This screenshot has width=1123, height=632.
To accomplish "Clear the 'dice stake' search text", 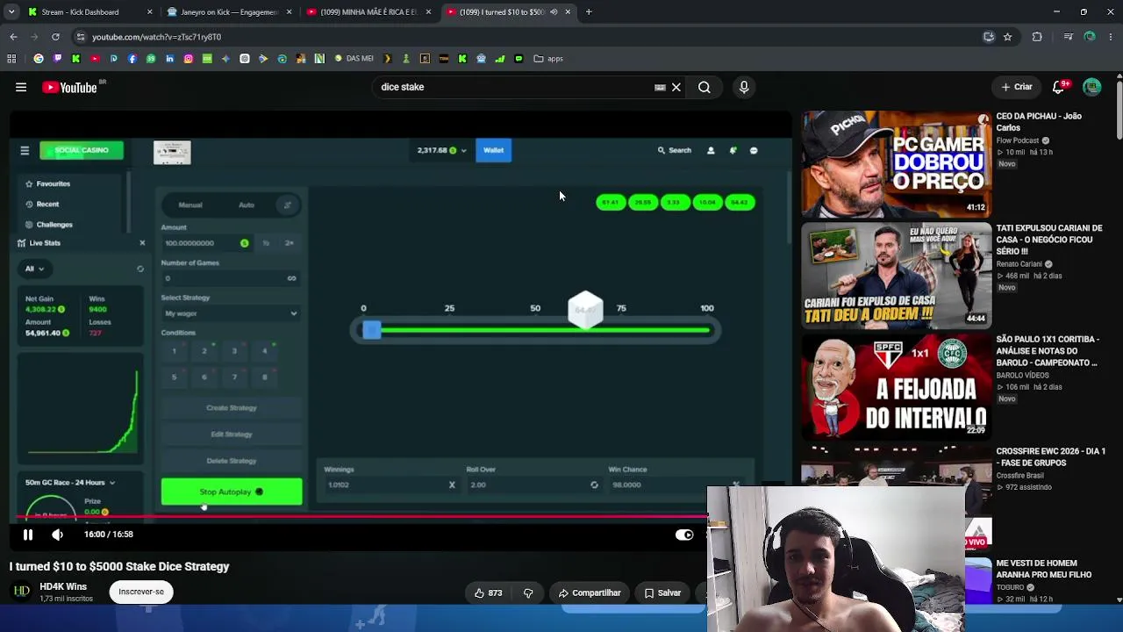I will point(676,87).
